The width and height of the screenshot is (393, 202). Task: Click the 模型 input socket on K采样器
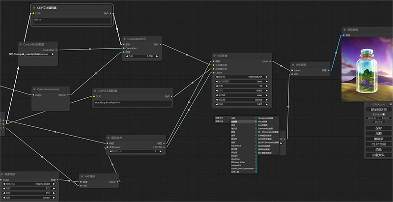click(213, 61)
